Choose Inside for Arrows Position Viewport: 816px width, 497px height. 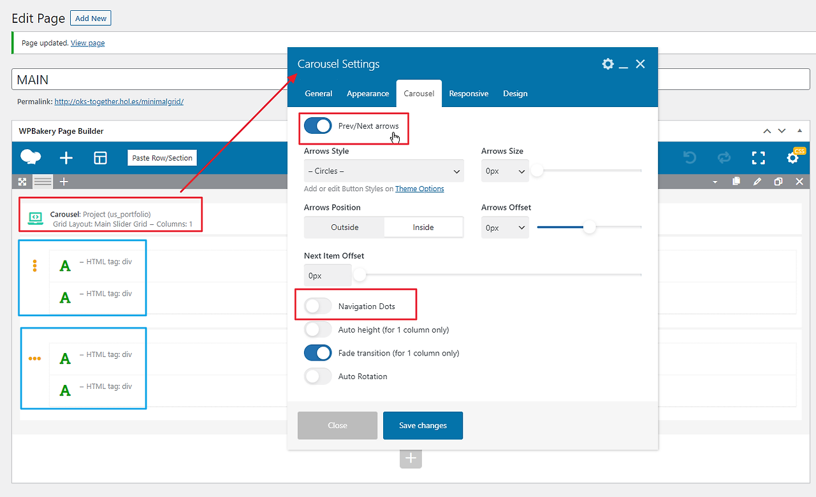coord(423,227)
